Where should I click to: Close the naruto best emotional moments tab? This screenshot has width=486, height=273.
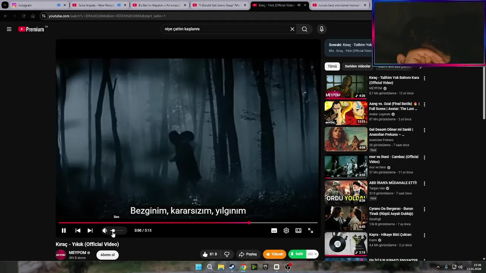pos(365,5)
